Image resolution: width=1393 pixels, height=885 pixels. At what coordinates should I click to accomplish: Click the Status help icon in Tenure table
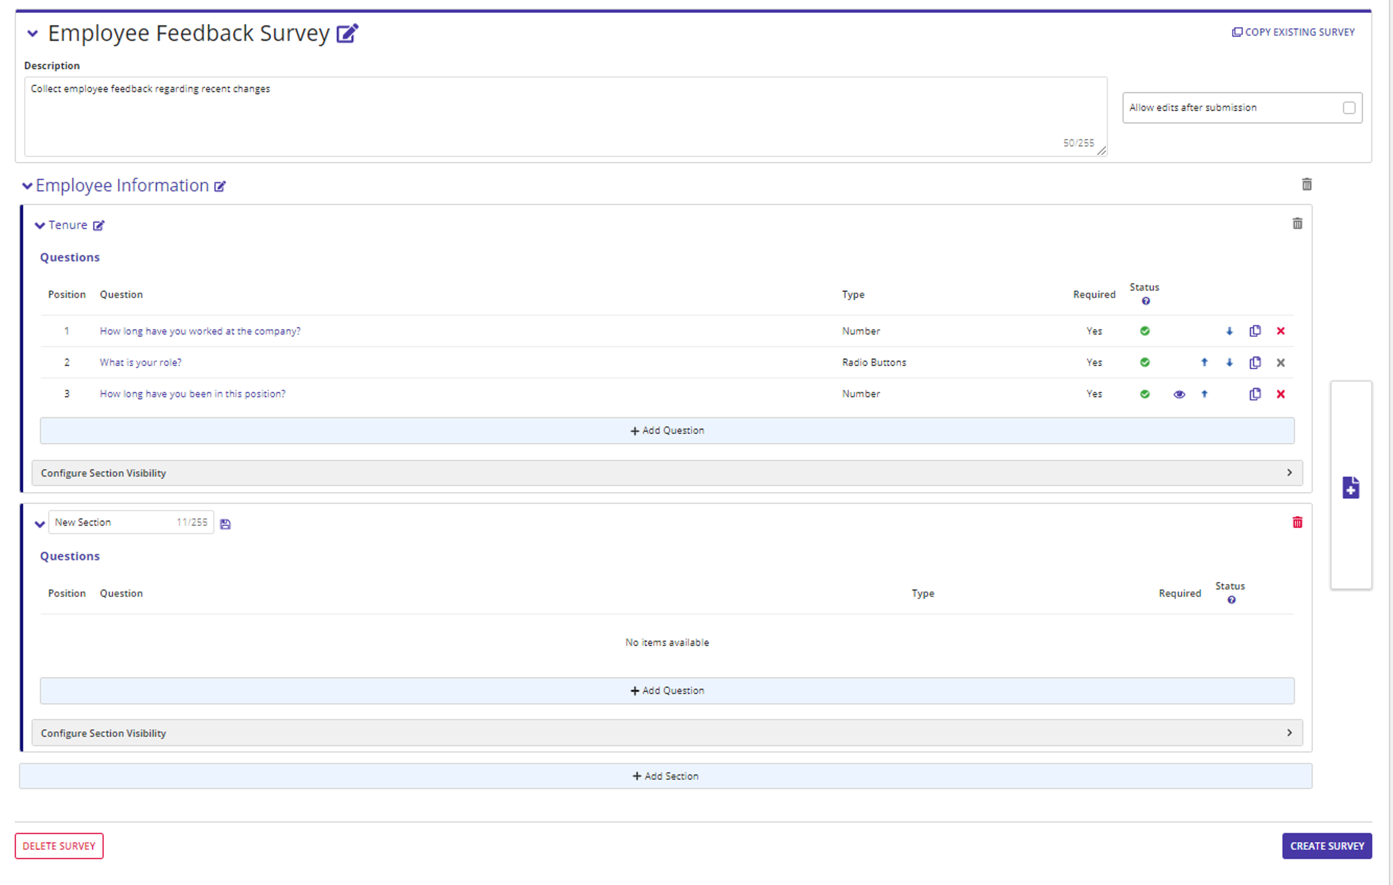[x=1146, y=301]
